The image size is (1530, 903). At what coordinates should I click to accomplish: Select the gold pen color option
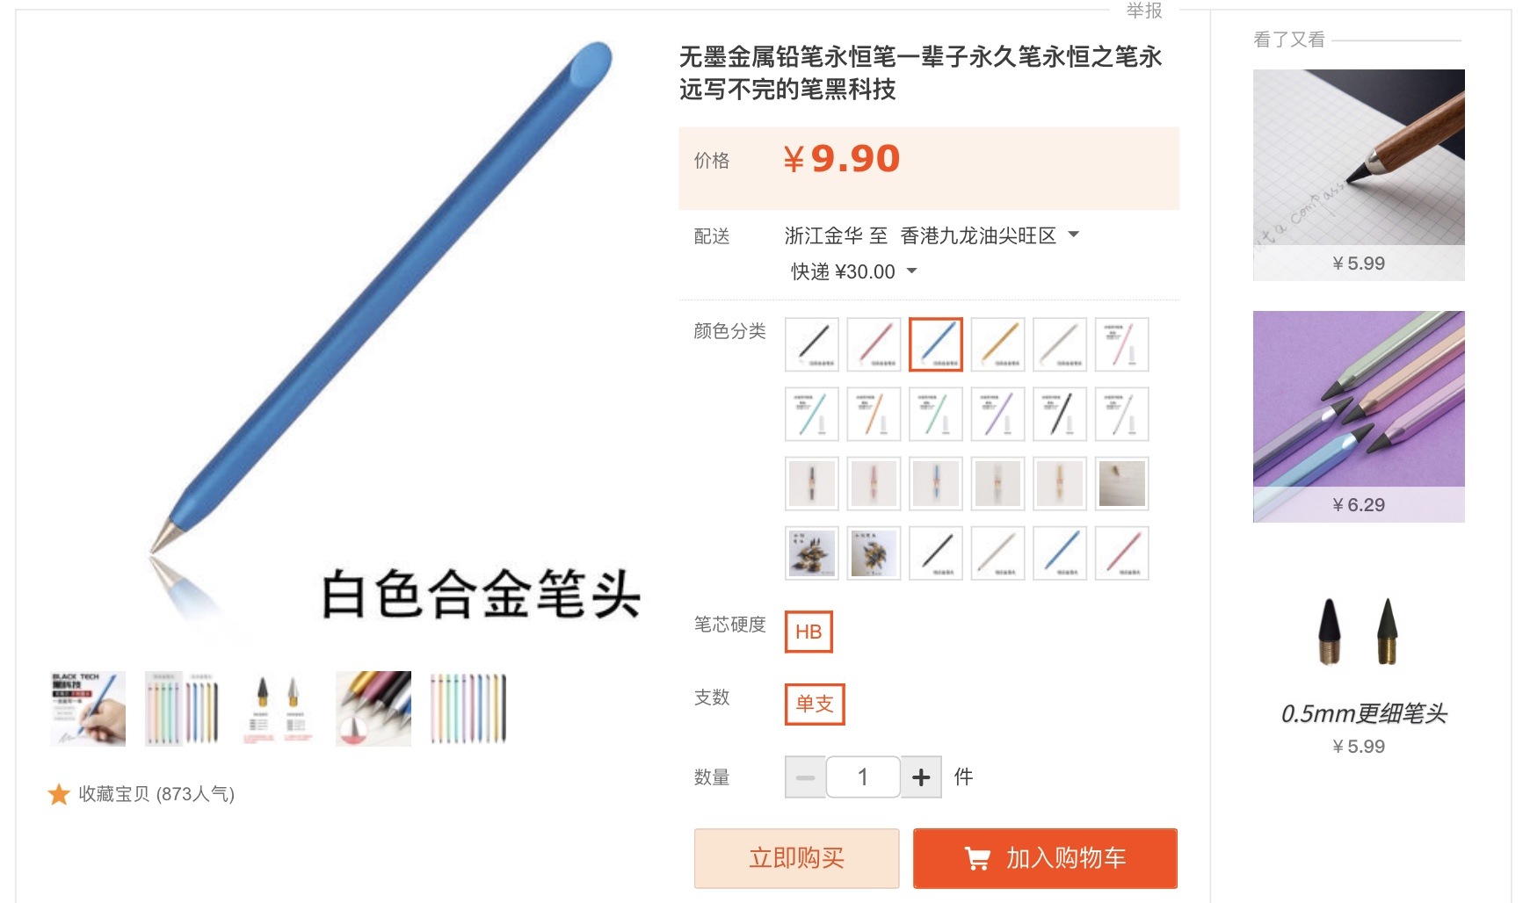(998, 344)
